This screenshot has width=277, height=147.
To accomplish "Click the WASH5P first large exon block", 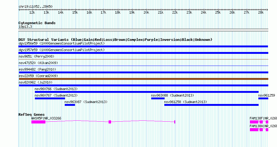I will [x=38, y=122].
